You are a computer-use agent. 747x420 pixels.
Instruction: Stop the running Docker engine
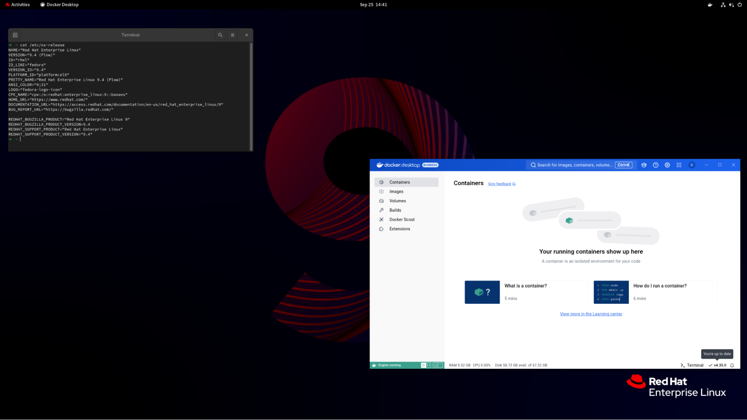coord(435,365)
